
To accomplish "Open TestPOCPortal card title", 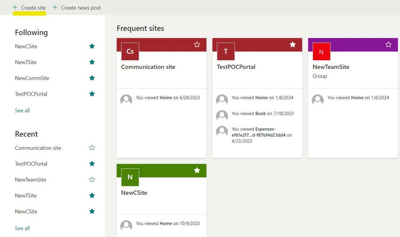I will coord(236,67).
